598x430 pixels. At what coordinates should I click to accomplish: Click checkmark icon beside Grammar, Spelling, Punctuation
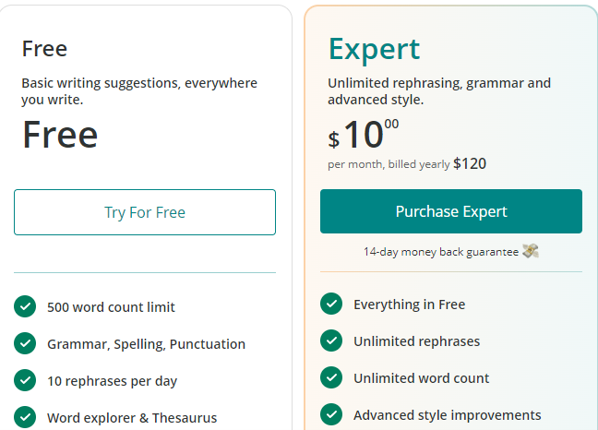pos(25,343)
